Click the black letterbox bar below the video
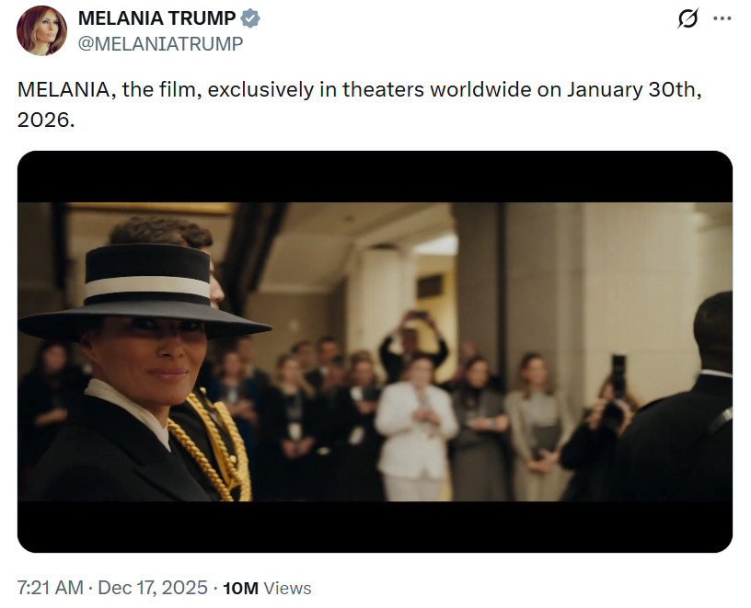This screenshot has height=608, width=751. (x=375, y=526)
